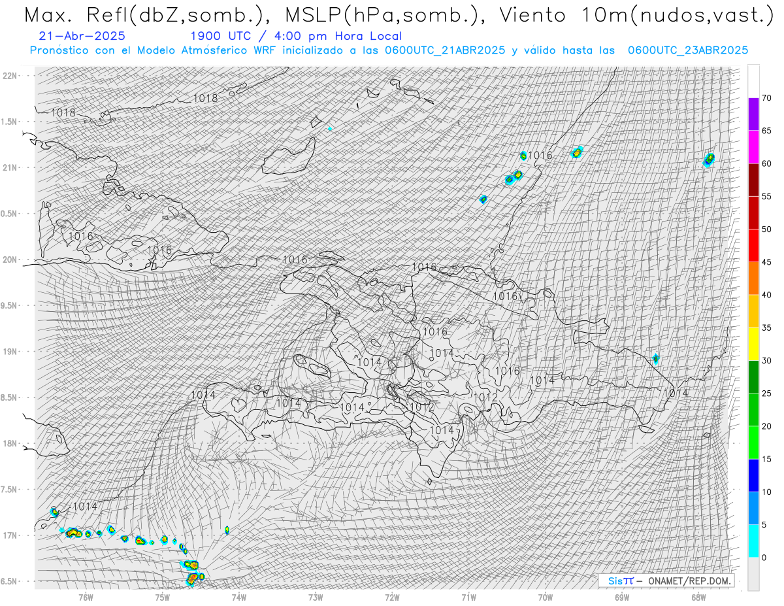Click the colorbar value '25'

(766, 393)
